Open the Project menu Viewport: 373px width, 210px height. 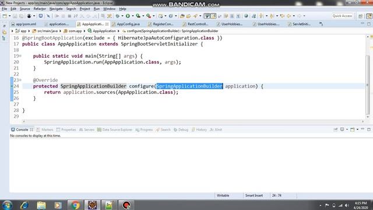tap(85, 9)
